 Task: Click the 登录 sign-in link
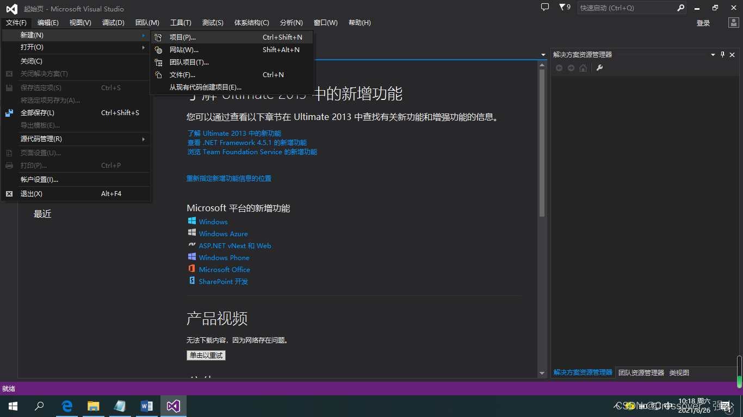tap(703, 23)
